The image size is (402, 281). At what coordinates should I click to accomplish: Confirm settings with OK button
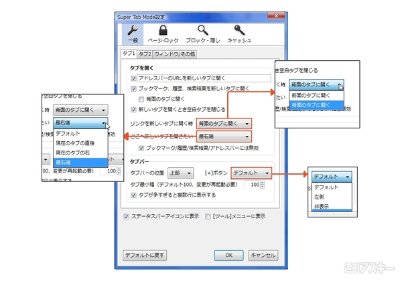[228, 256]
